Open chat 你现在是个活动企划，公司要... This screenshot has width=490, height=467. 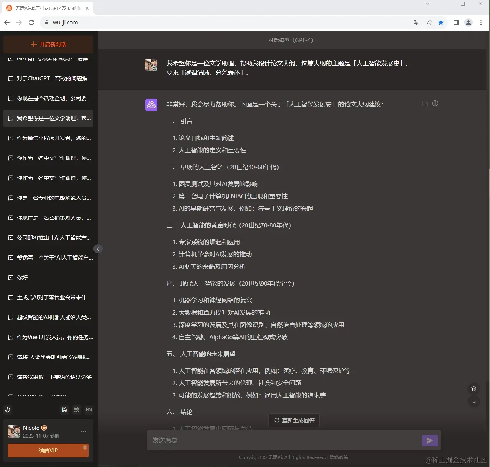[x=48, y=98]
